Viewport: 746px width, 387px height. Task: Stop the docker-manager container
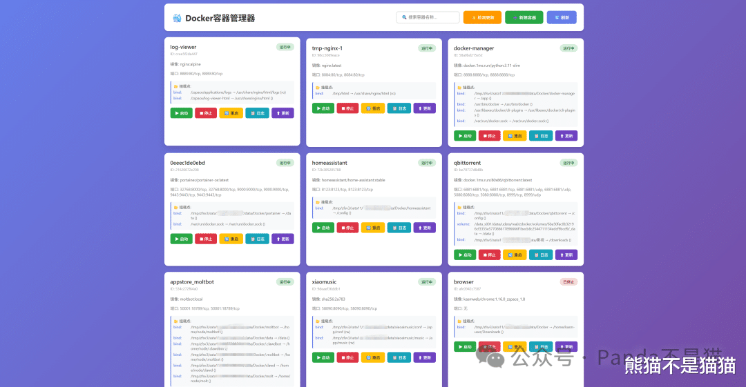(490, 136)
